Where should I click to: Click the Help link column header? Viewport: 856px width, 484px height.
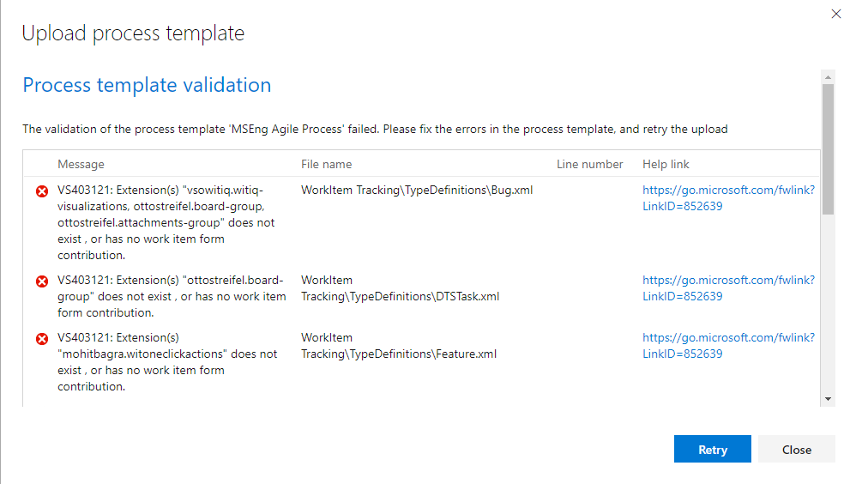tap(666, 164)
